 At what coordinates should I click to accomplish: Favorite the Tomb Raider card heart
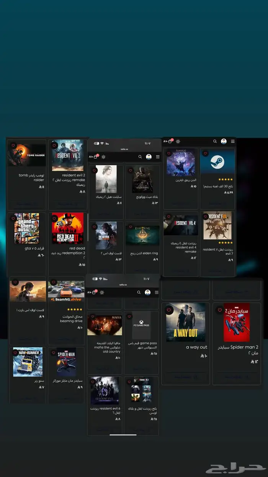[x=13, y=146]
